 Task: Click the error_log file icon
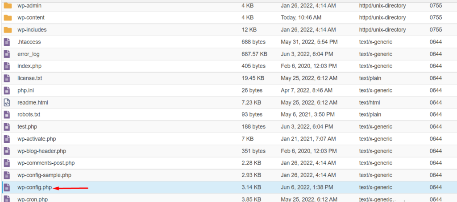point(7,54)
